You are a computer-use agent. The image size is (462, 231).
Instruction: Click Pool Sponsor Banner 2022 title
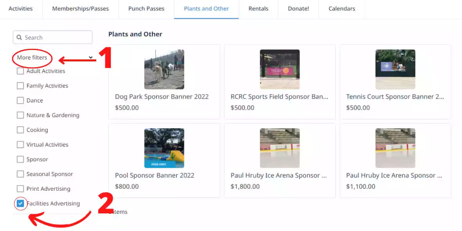155,175
